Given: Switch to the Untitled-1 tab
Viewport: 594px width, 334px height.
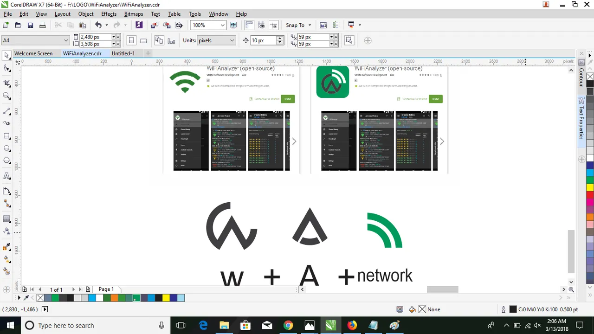Looking at the screenshot, I should tap(123, 53).
